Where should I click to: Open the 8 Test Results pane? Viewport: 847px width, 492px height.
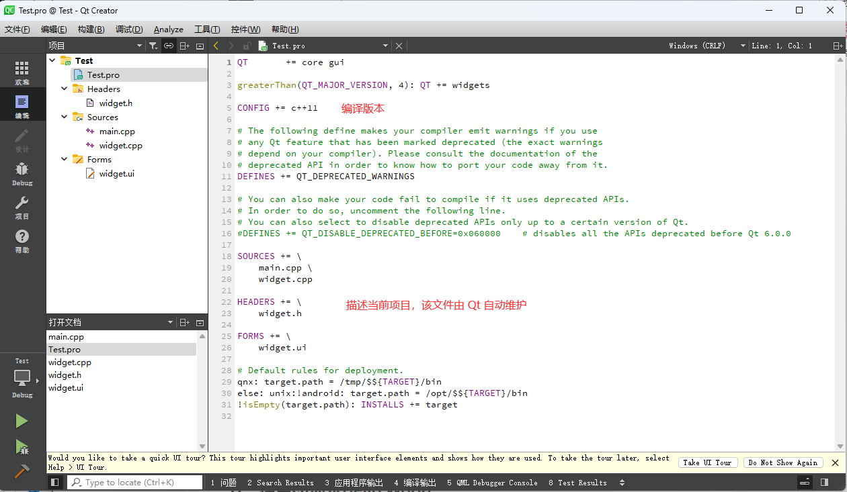click(x=577, y=483)
